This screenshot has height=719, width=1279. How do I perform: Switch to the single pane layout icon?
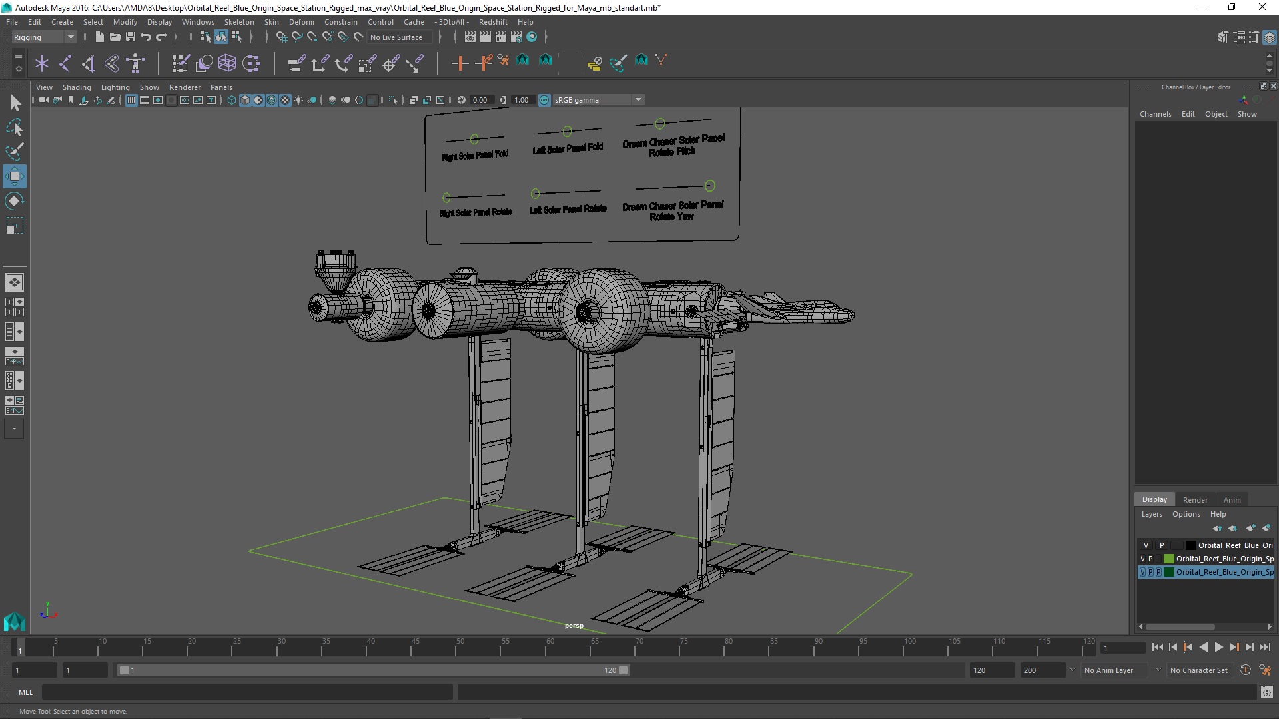(14, 282)
